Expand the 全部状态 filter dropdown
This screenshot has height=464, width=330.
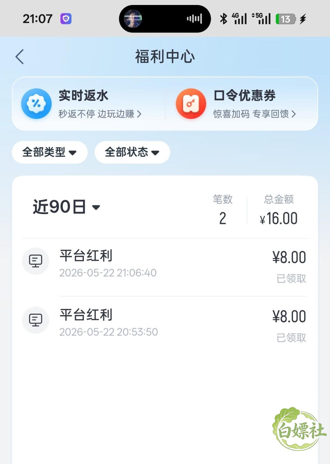[132, 152]
